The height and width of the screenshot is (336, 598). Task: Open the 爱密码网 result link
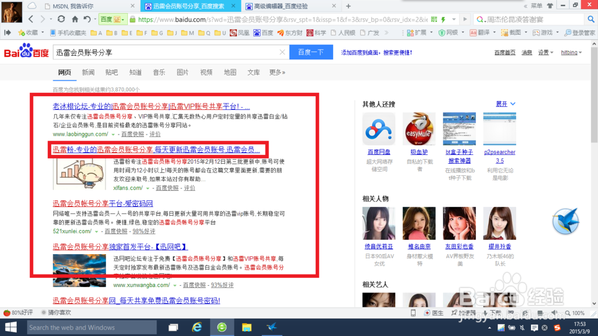(103, 203)
